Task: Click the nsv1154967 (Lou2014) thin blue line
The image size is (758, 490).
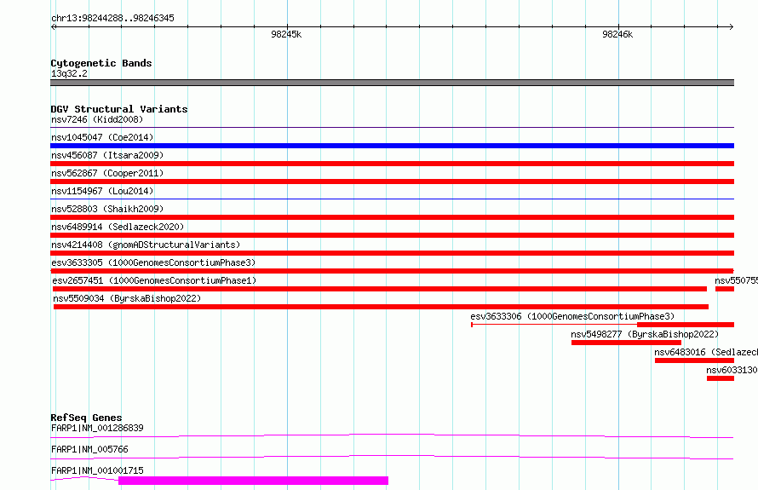Action: (392, 199)
